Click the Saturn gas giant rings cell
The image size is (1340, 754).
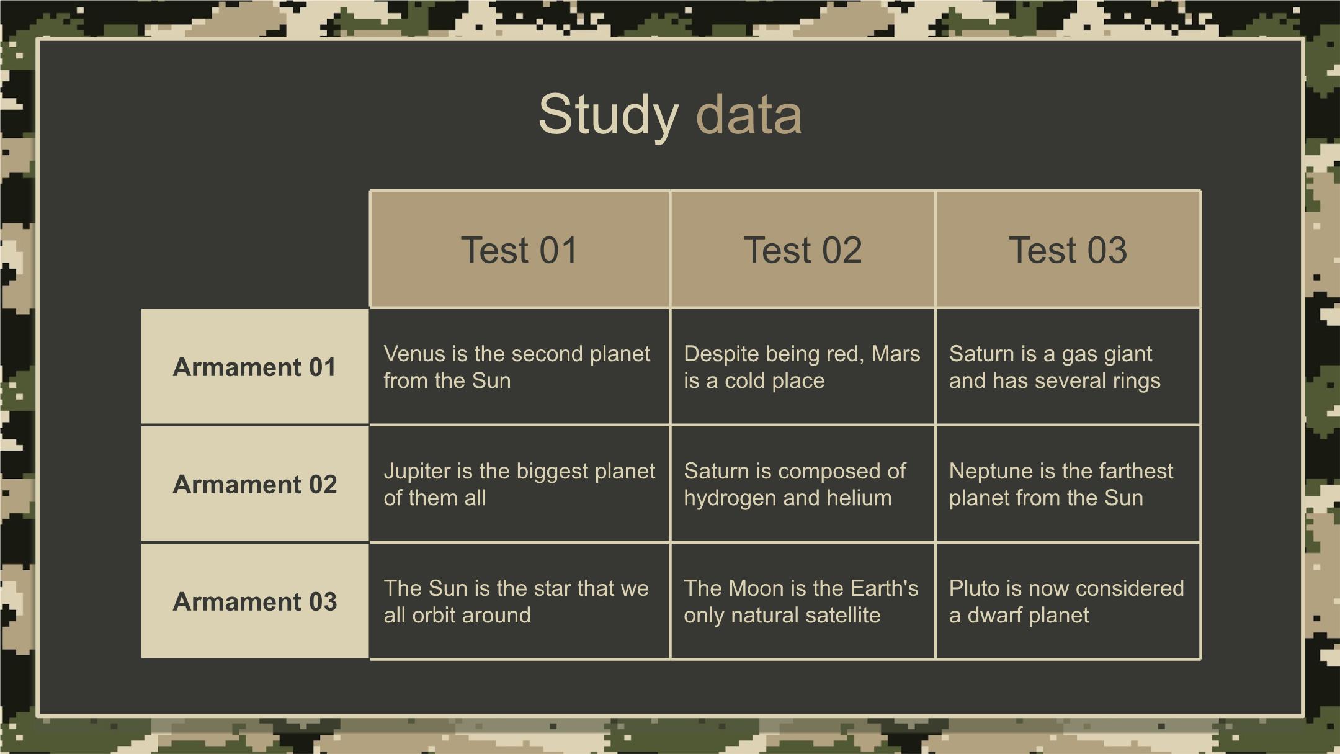tap(1068, 367)
